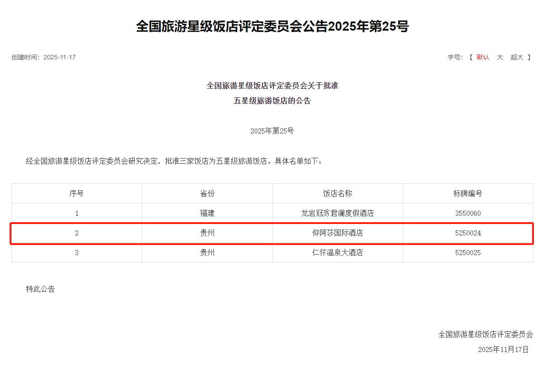Click the centered 2025年第25号 announcement number
Screen dimensions: 544x368
tap(272, 131)
